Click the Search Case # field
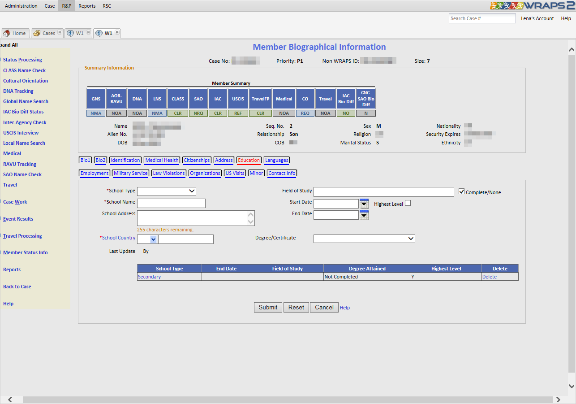The width and height of the screenshot is (576, 404). tap(482, 18)
